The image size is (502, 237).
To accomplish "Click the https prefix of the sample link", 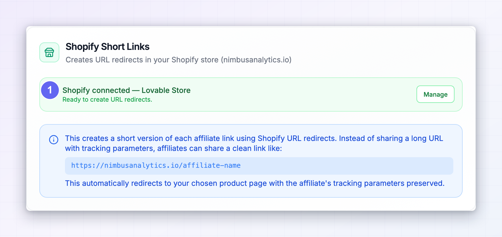I will (x=81, y=166).
